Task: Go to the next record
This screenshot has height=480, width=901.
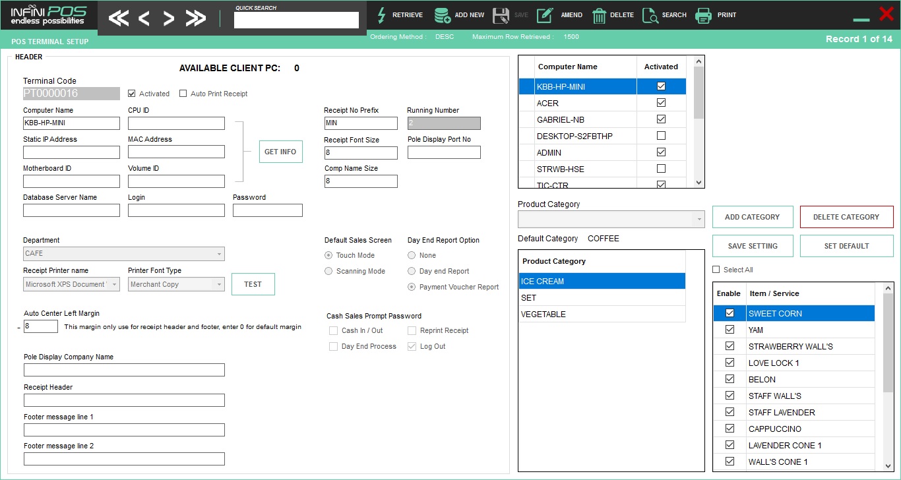Action: tap(169, 18)
